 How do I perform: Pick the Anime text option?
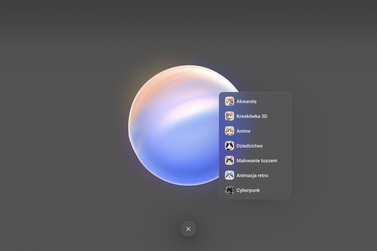click(243, 131)
